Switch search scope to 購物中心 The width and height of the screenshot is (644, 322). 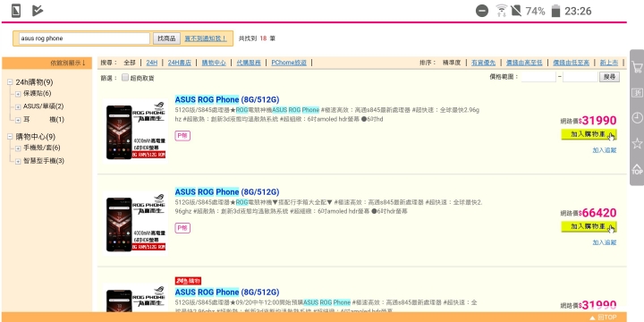(x=214, y=63)
